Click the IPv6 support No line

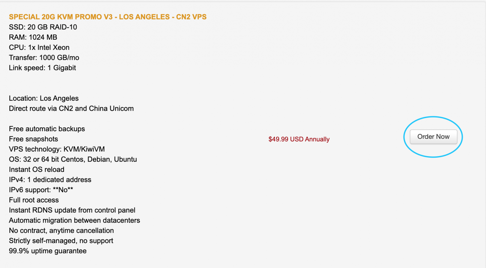pyautogui.click(x=41, y=190)
